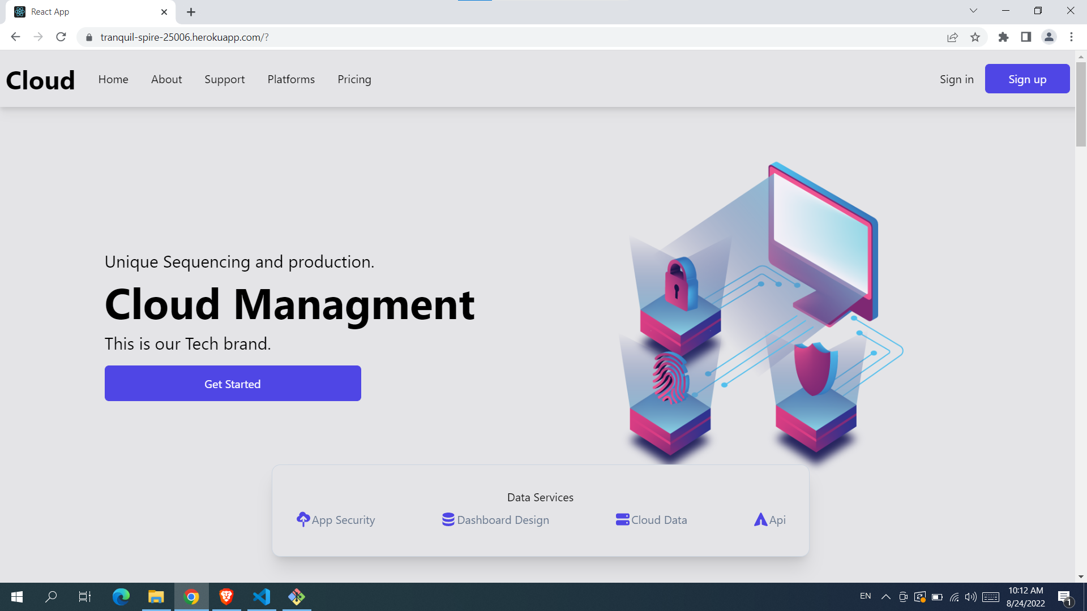Click the speaker icon to adjust volume

pos(970,596)
